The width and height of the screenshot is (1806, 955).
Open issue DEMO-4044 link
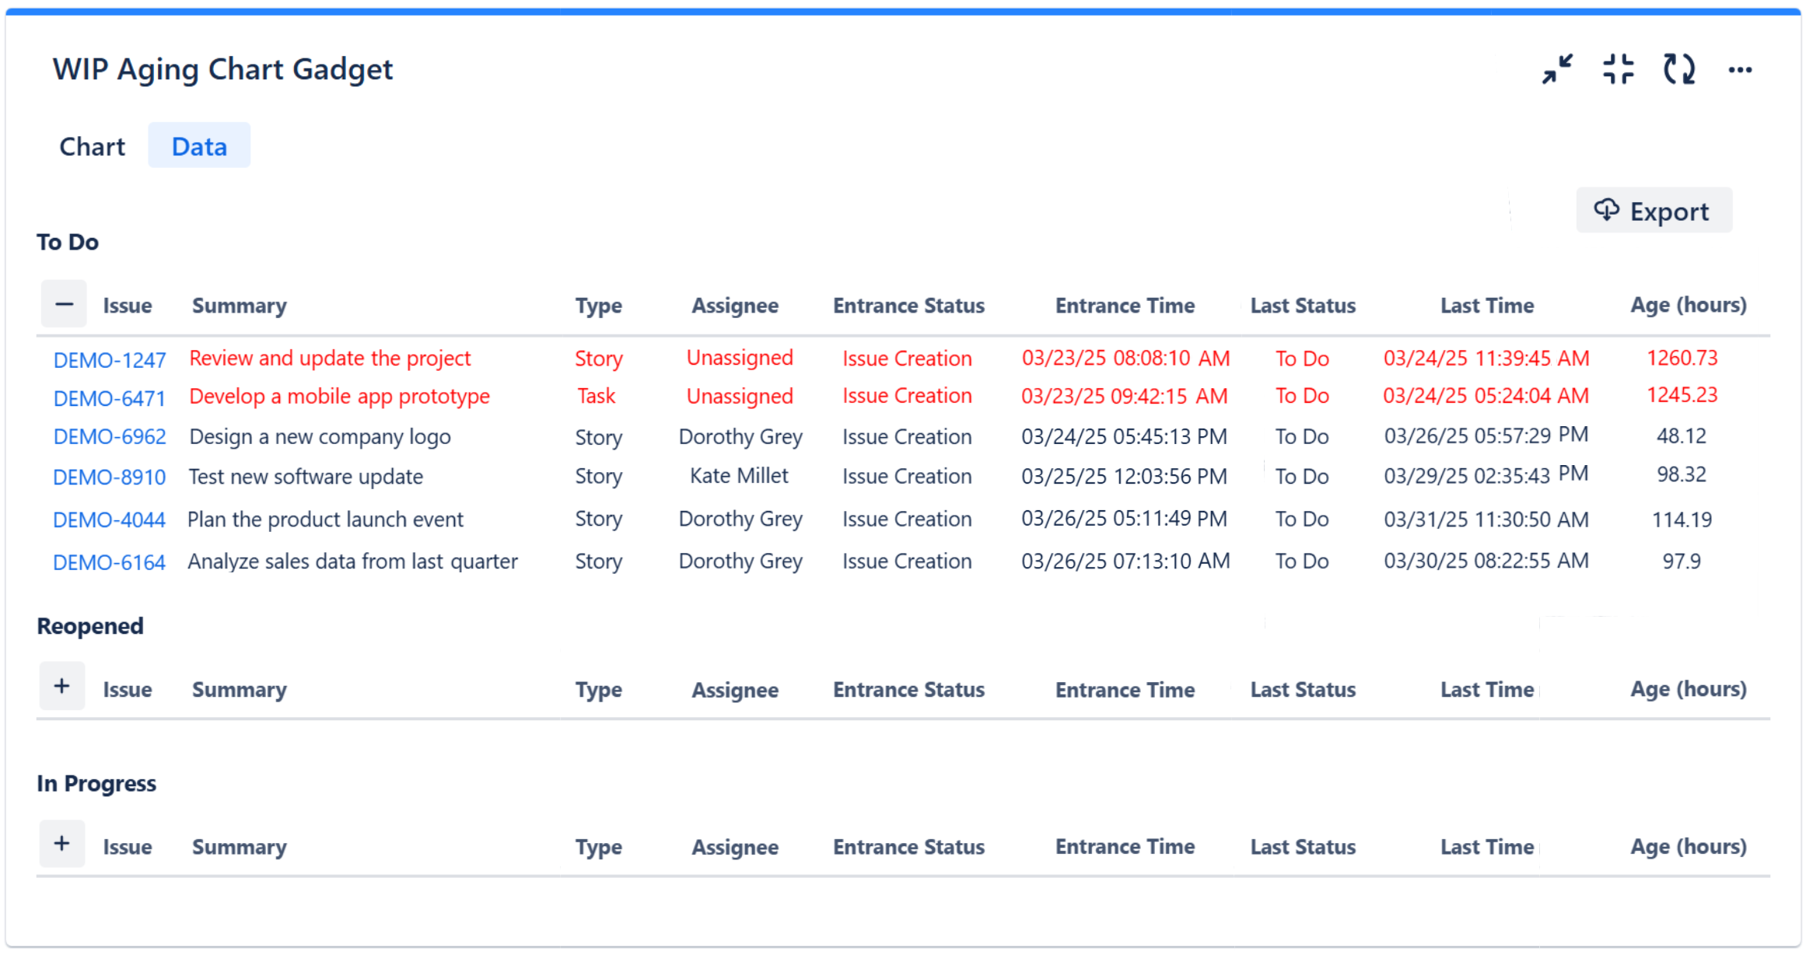point(110,519)
